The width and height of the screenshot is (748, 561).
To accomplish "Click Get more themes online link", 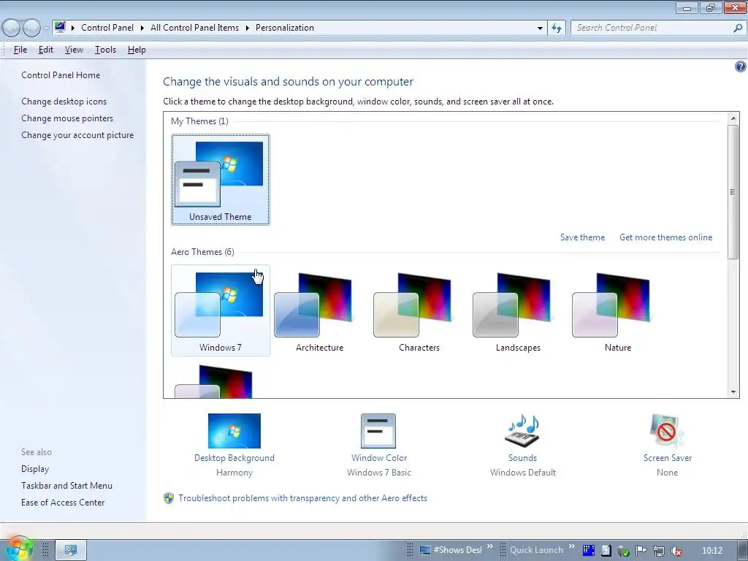I will tap(666, 237).
